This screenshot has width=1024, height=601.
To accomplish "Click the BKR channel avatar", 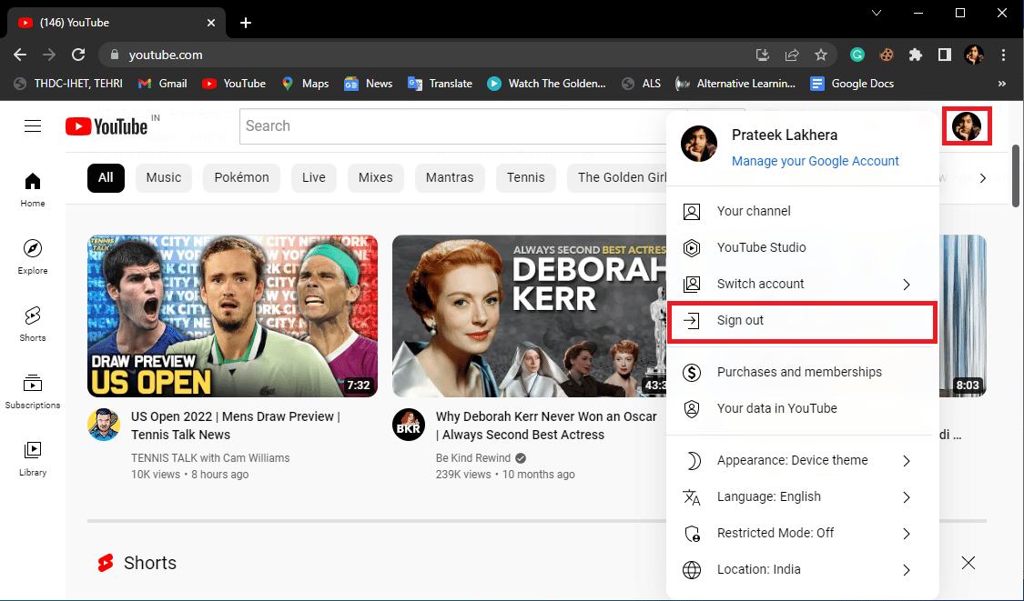I will pos(409,425).
